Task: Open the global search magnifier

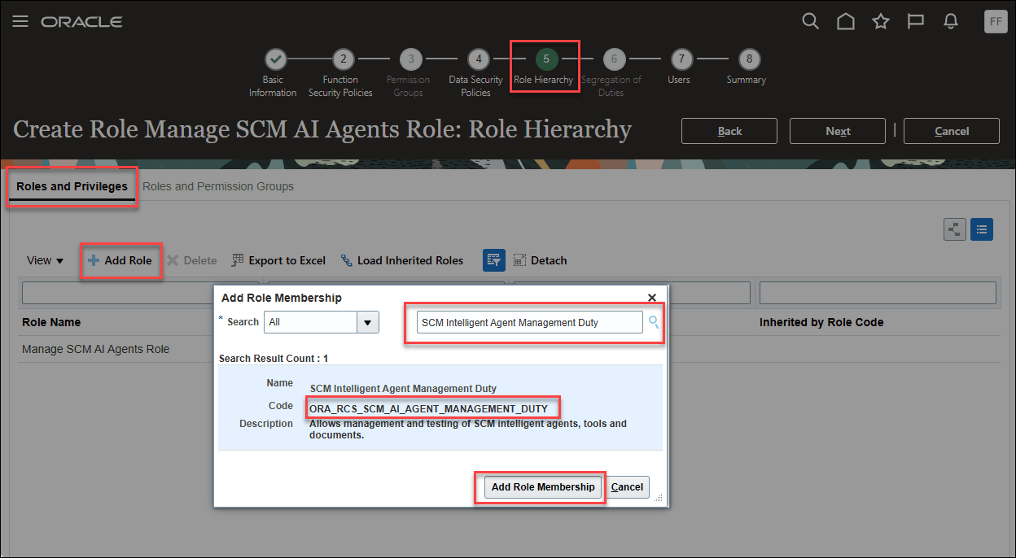Action: pos(810,21)
